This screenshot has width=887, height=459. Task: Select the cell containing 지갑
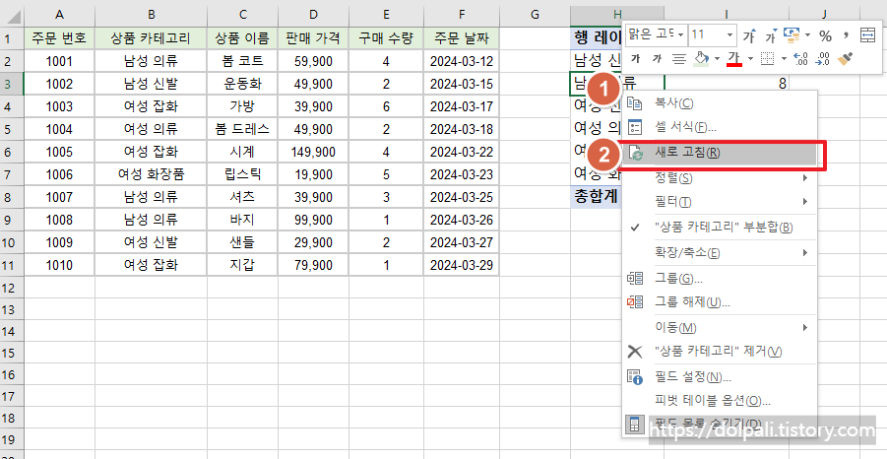pos(242,265)
